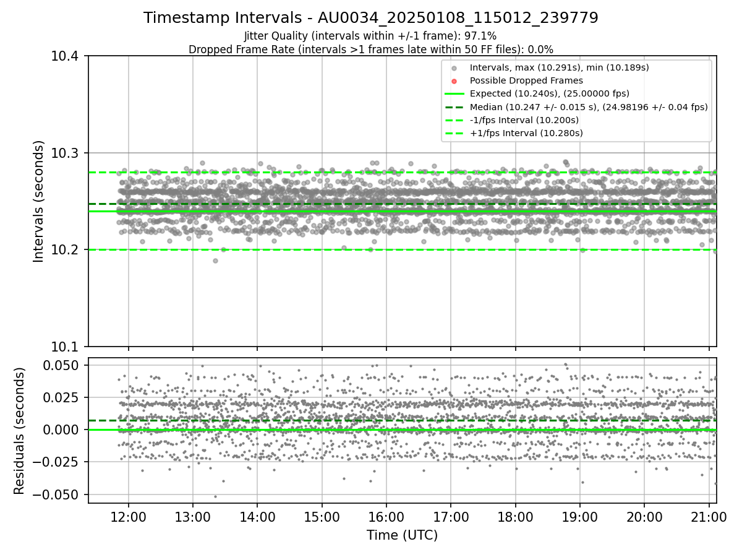Click the dark green dashed sample for Median legend

pyautogui.click(x=454, y=107)
